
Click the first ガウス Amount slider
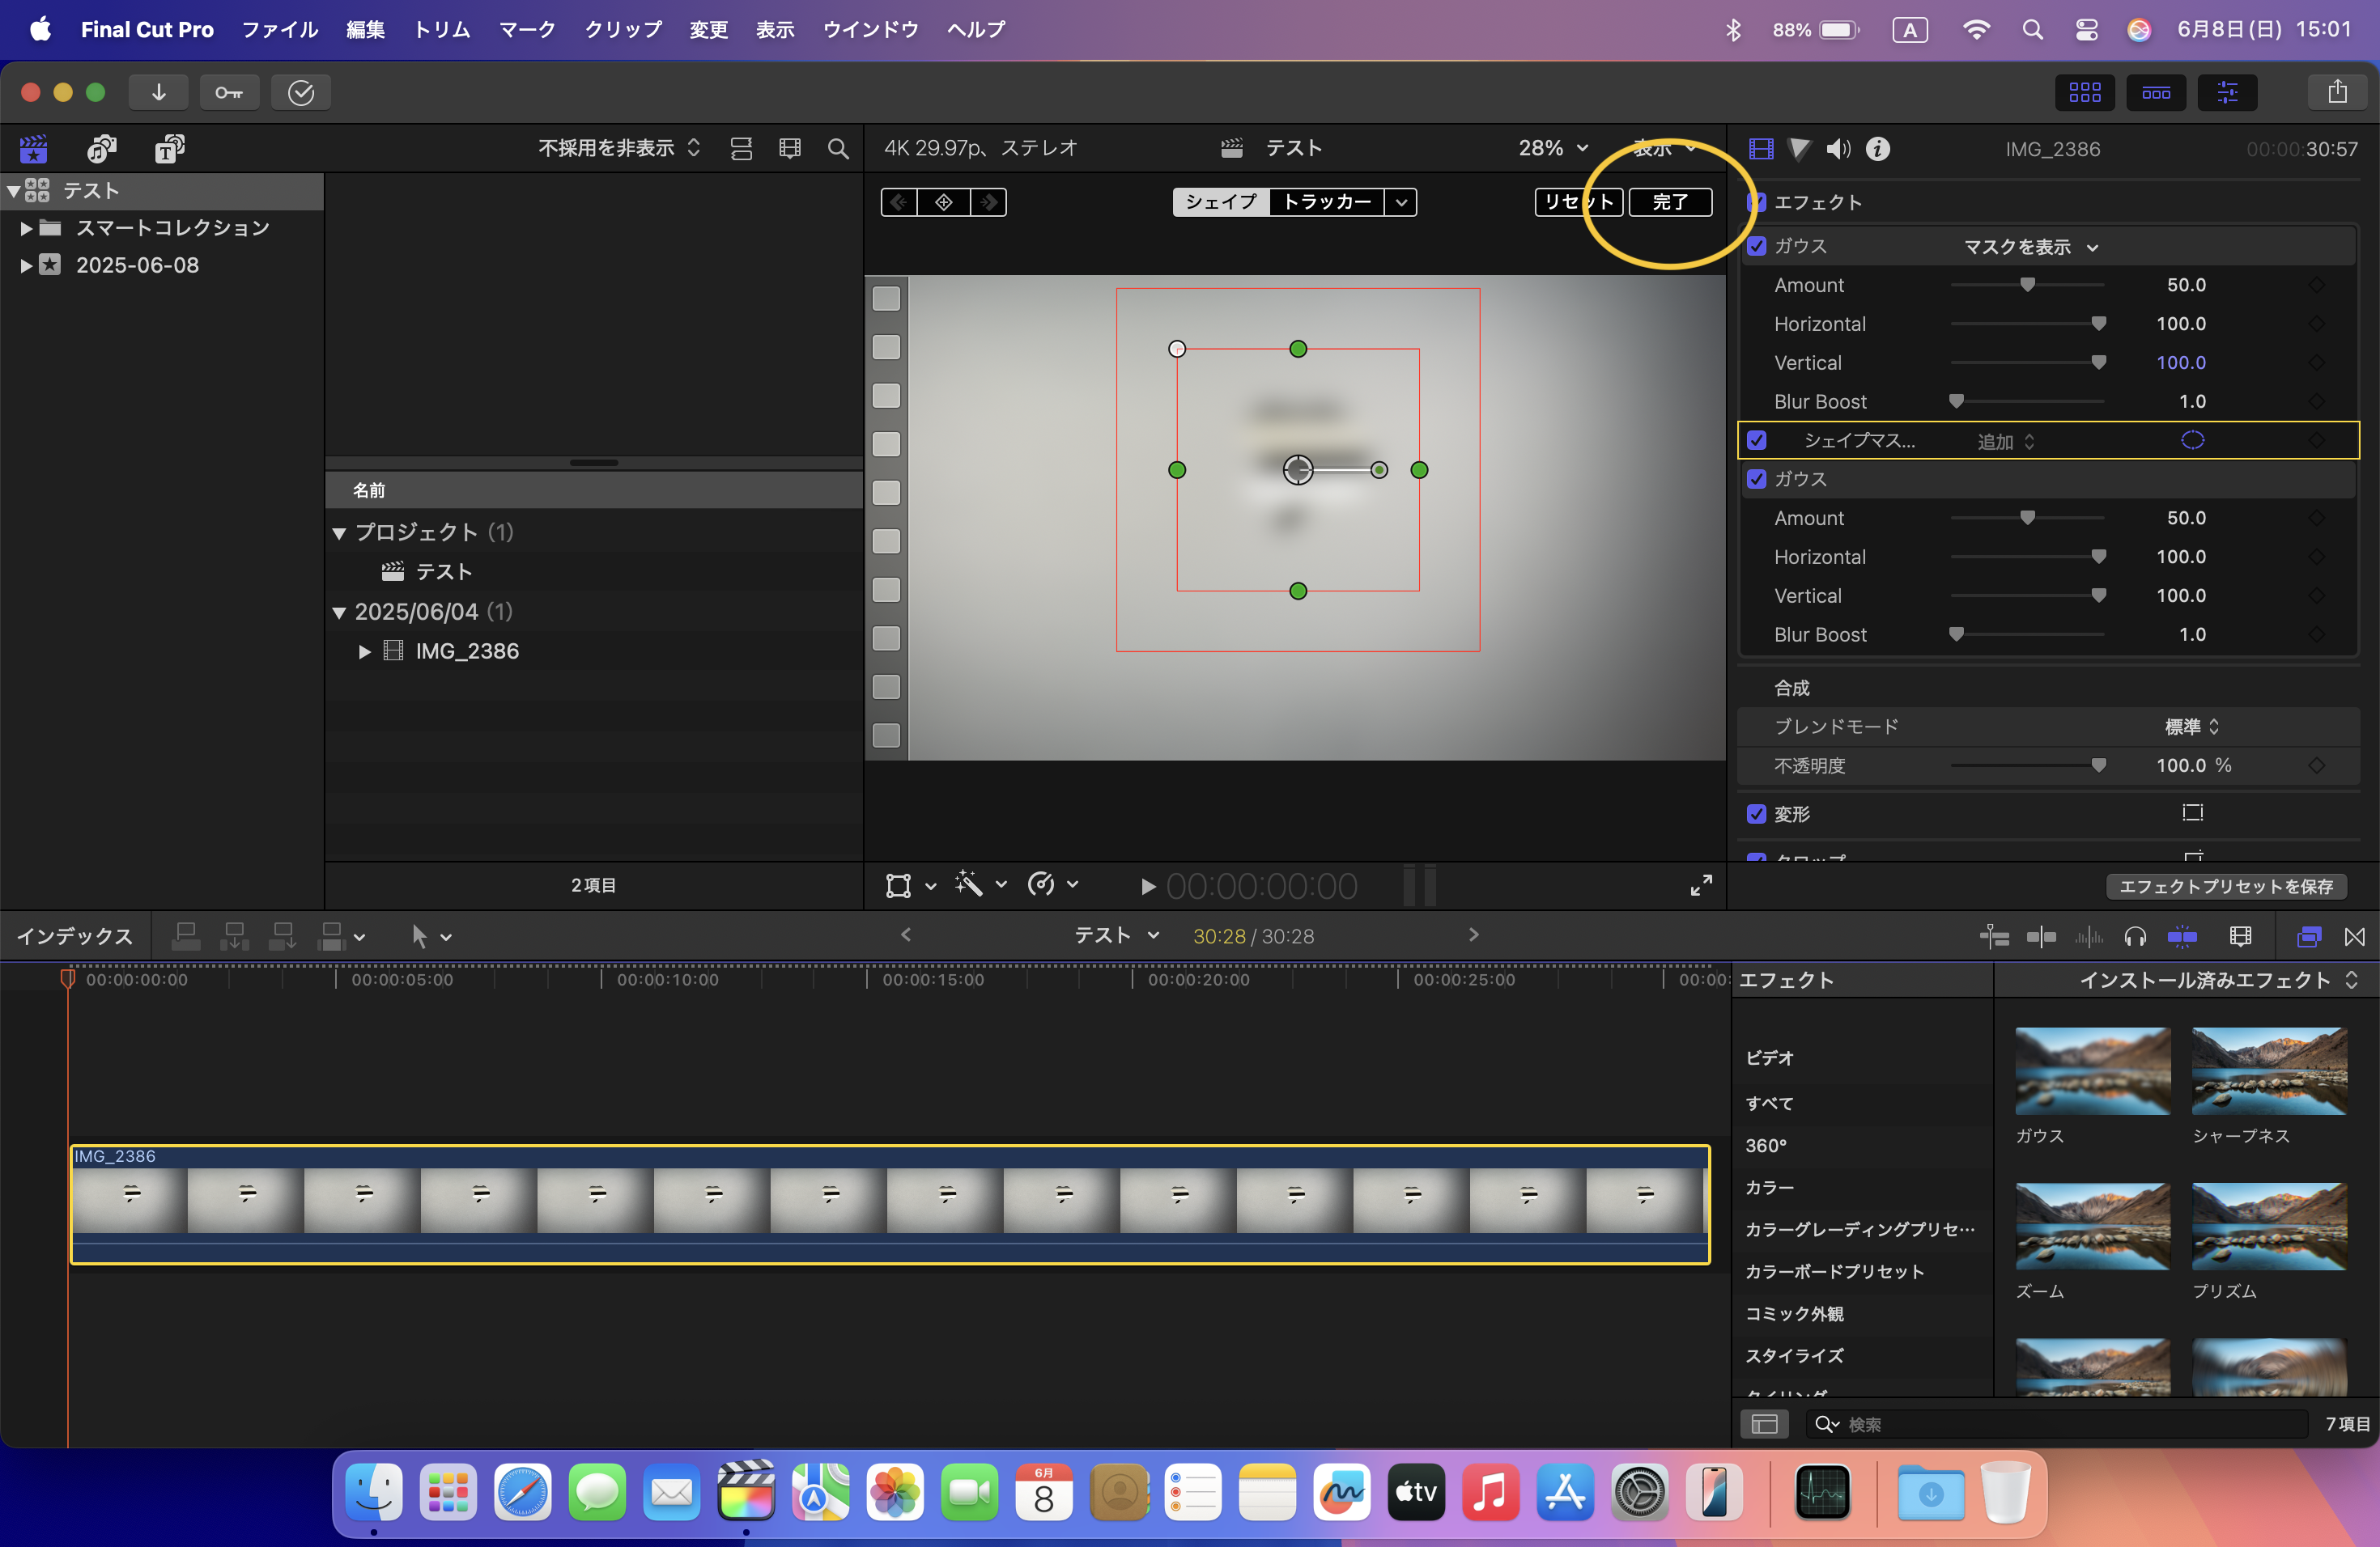click(2027, 286)
